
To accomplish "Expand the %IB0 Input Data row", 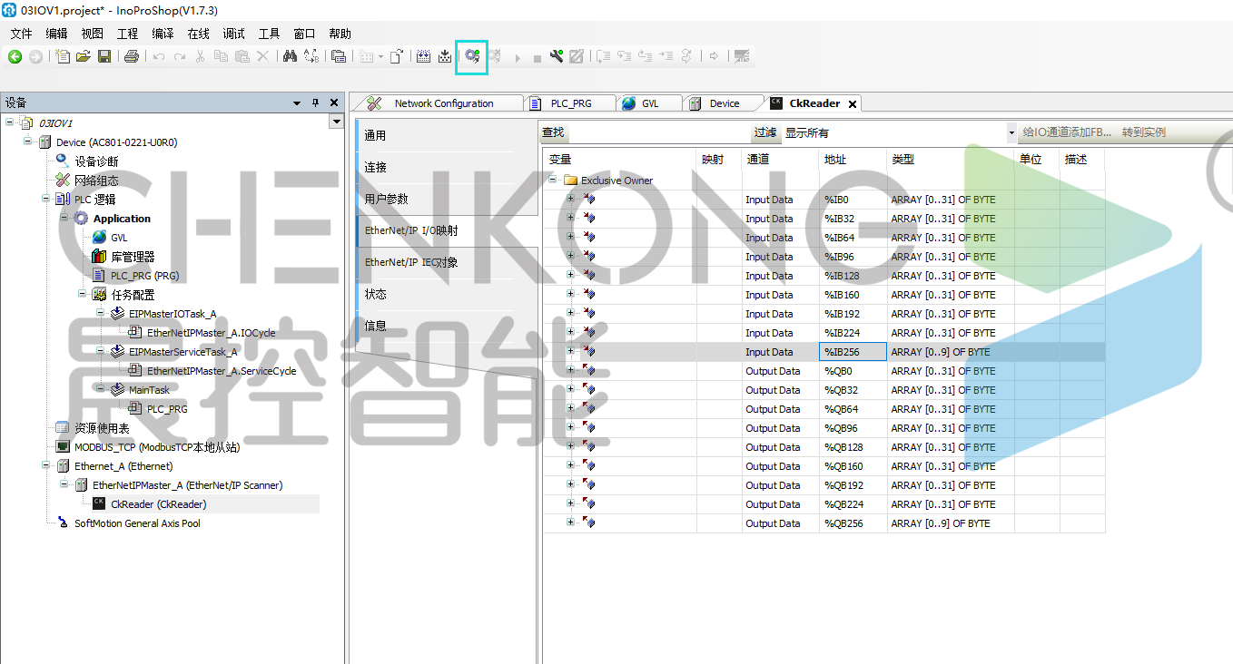I will [571, 199].
